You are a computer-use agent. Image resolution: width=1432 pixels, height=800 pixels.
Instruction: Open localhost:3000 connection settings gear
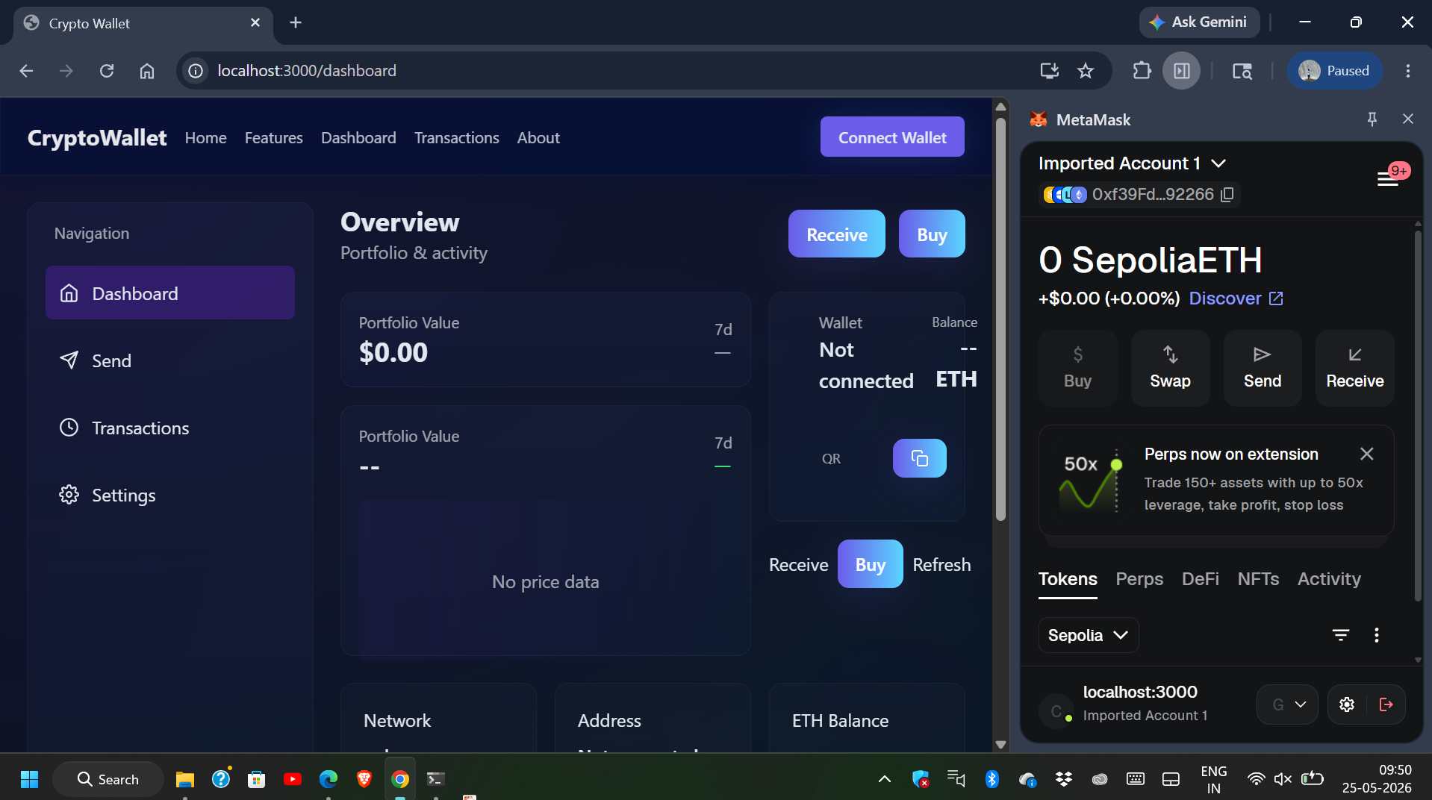(x=1347, y=704)
